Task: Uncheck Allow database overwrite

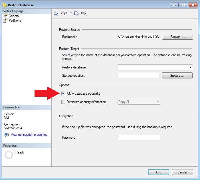Action: 63,94
